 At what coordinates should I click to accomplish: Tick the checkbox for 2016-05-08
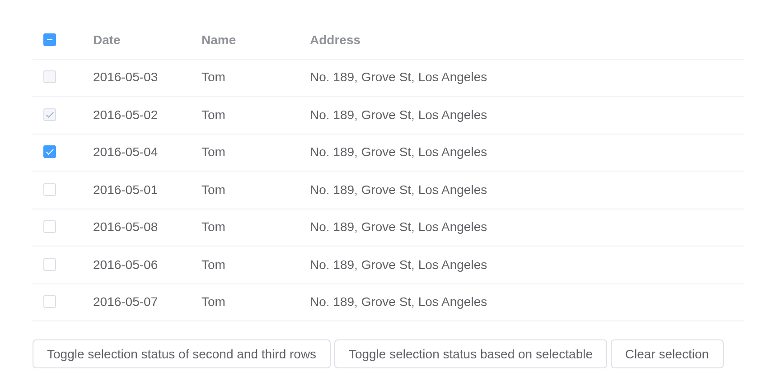point(50,227)
